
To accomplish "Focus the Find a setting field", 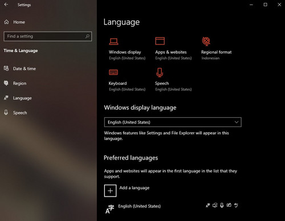I will 48,36.
